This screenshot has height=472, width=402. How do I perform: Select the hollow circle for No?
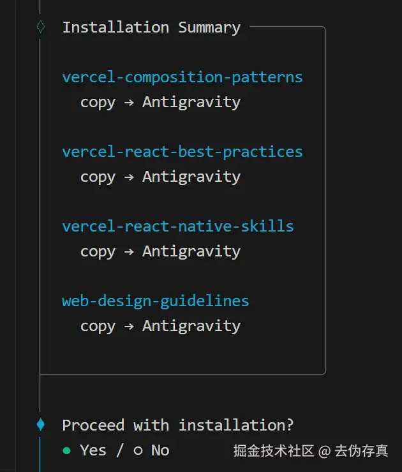pyautogui.click(x=138, y=450)
